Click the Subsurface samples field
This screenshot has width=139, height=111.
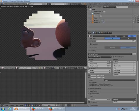tap(124, 72)
